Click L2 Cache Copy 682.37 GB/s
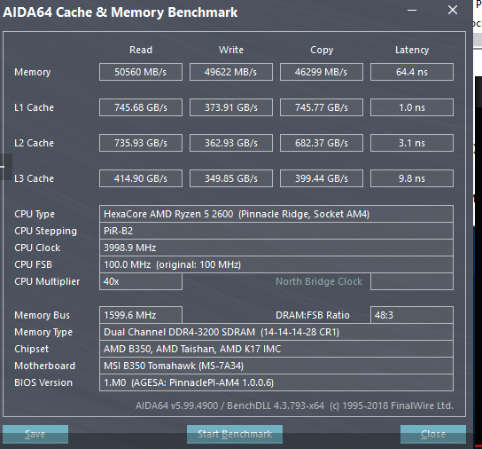This screenshot has height=449, width=482. click(x=322, y=143)
